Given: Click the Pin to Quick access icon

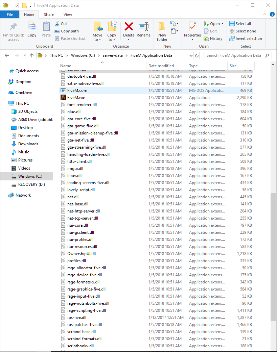Looking at the screenshot, I should point(13,27).
